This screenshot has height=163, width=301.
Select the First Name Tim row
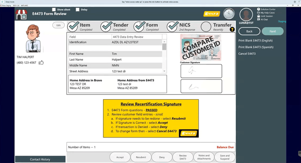115,54
